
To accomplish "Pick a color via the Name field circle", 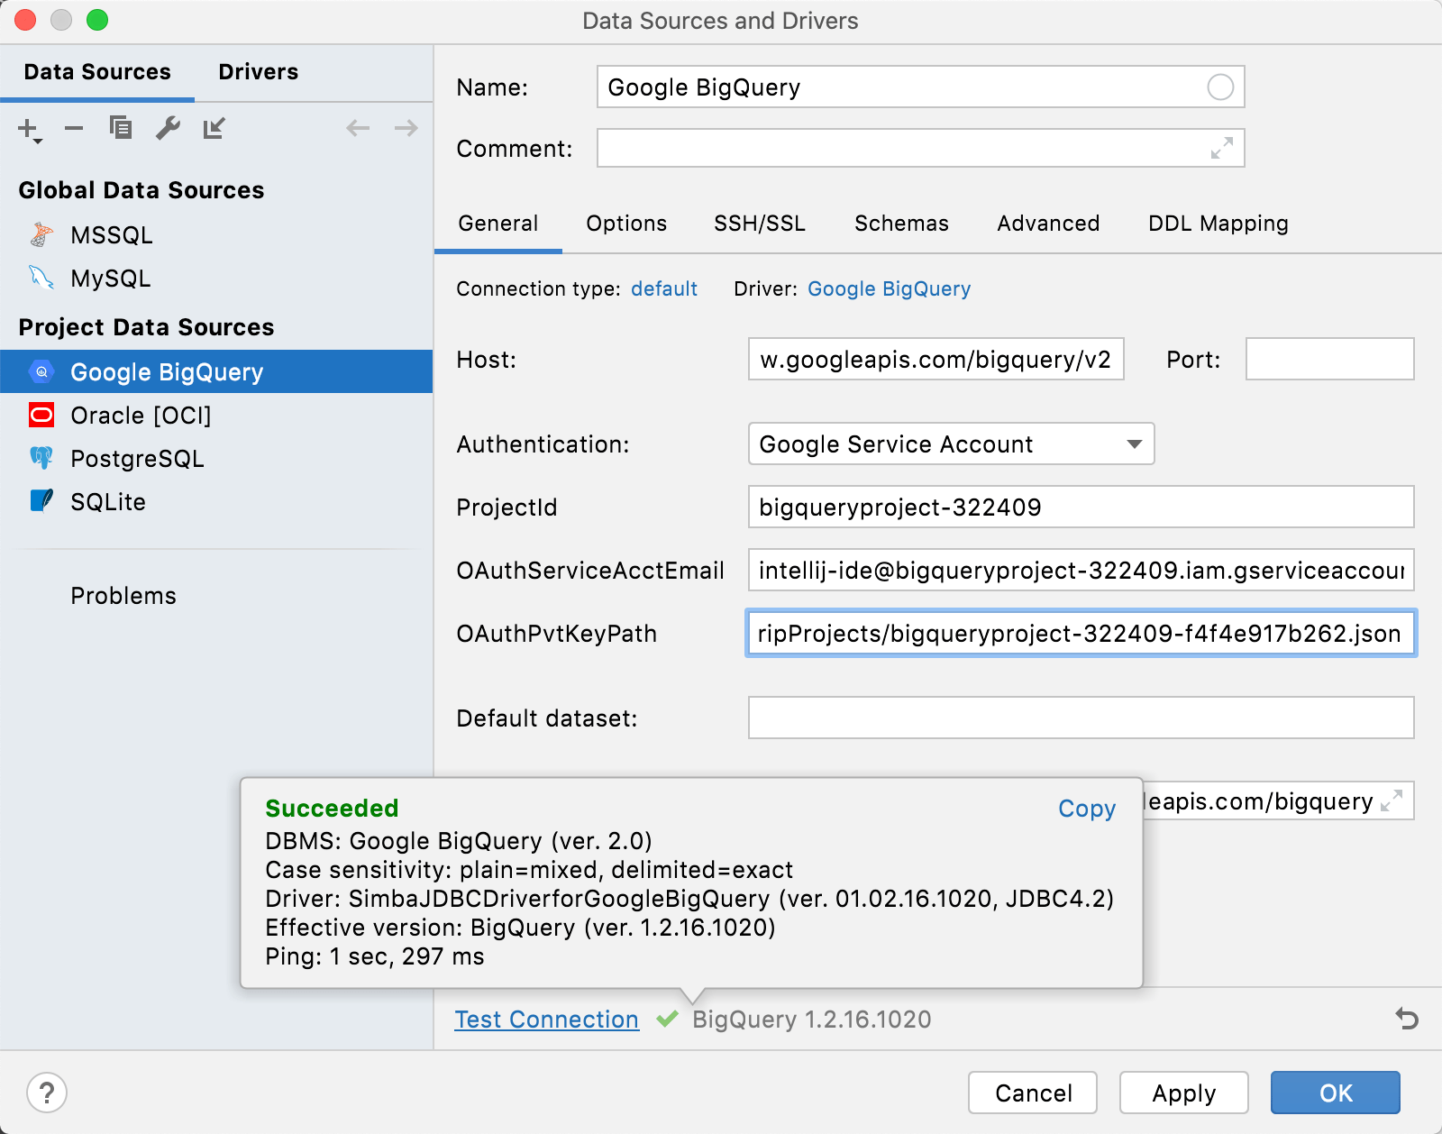I will click(1220, 87).
